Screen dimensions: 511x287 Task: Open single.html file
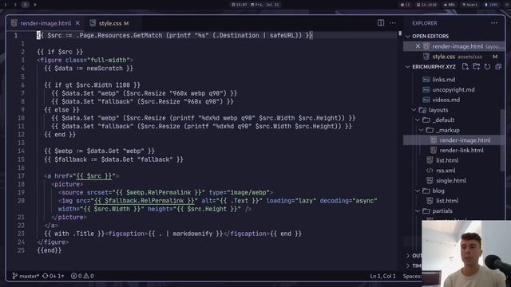pos(450,180)
